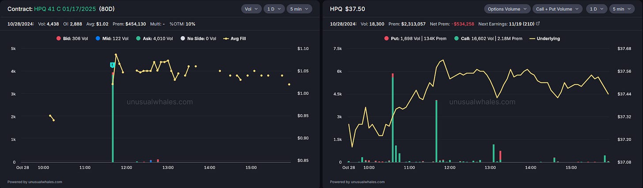This screenshot has height=188, width=643.
Task: Click Powered by unusualwhales.com under contract chart
Action: tap(35, 181)
